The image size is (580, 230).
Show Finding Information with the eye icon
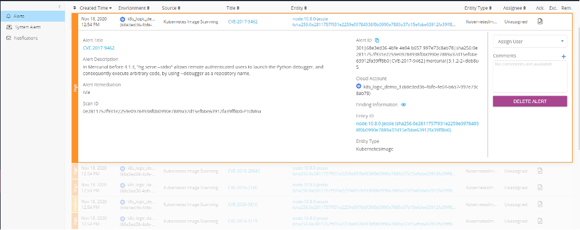(404, 105)
